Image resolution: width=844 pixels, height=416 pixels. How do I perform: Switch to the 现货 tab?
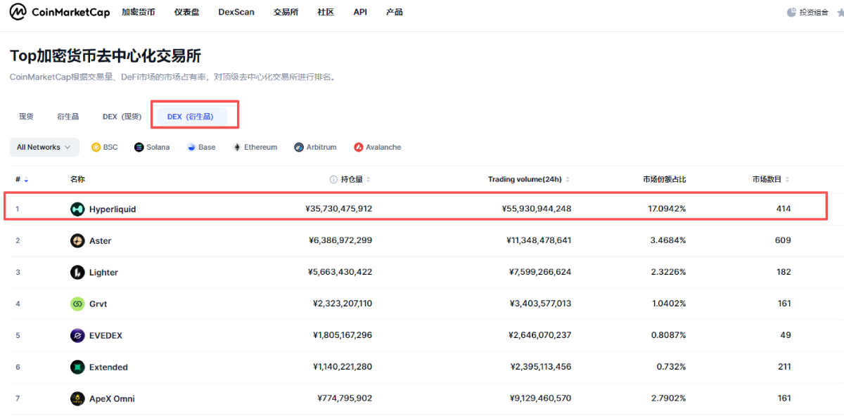(26, 117)
